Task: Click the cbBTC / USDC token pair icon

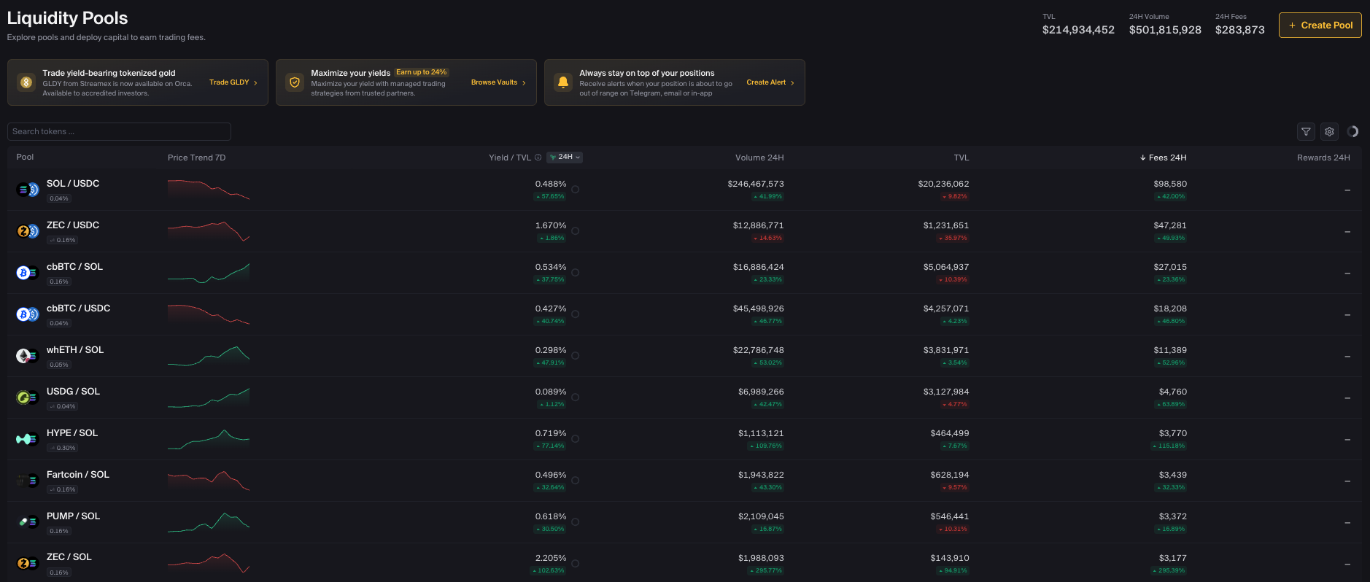Action: pyautogui.click(x=28, y=314)
